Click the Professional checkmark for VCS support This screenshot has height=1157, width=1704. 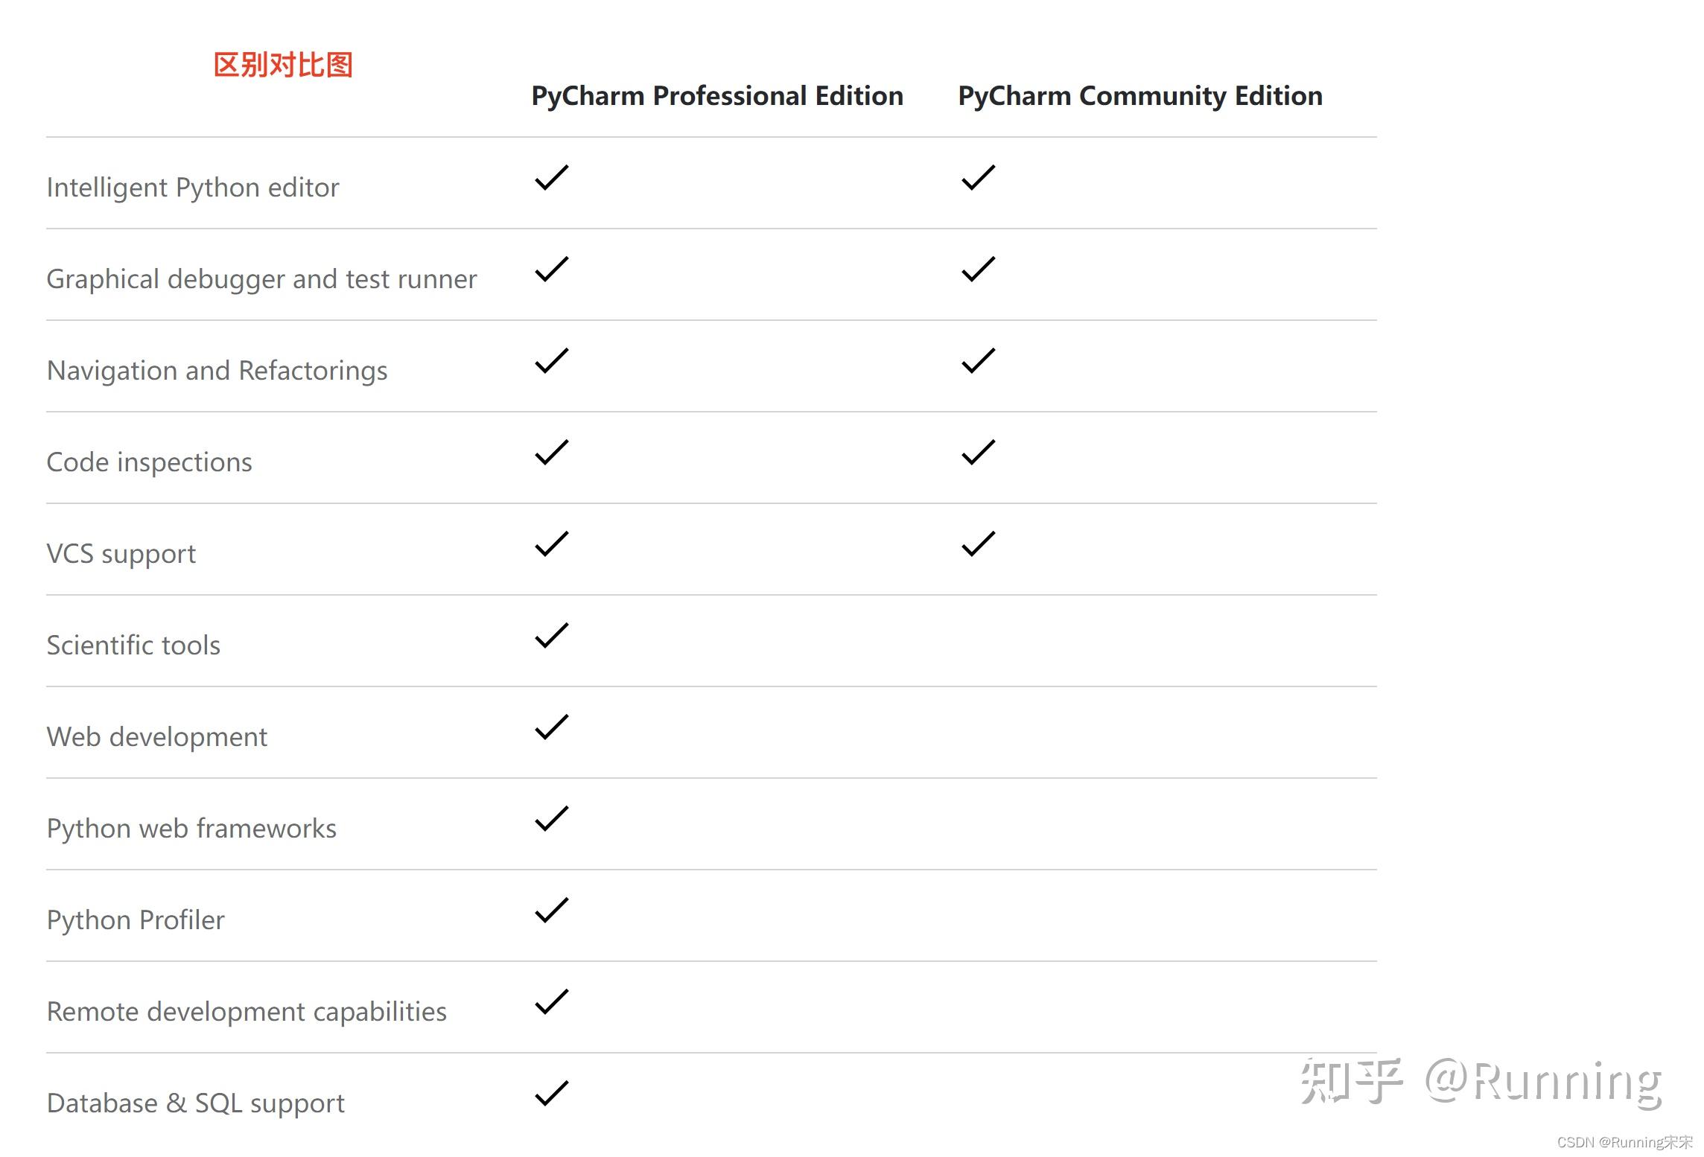(x=552, y=544)
